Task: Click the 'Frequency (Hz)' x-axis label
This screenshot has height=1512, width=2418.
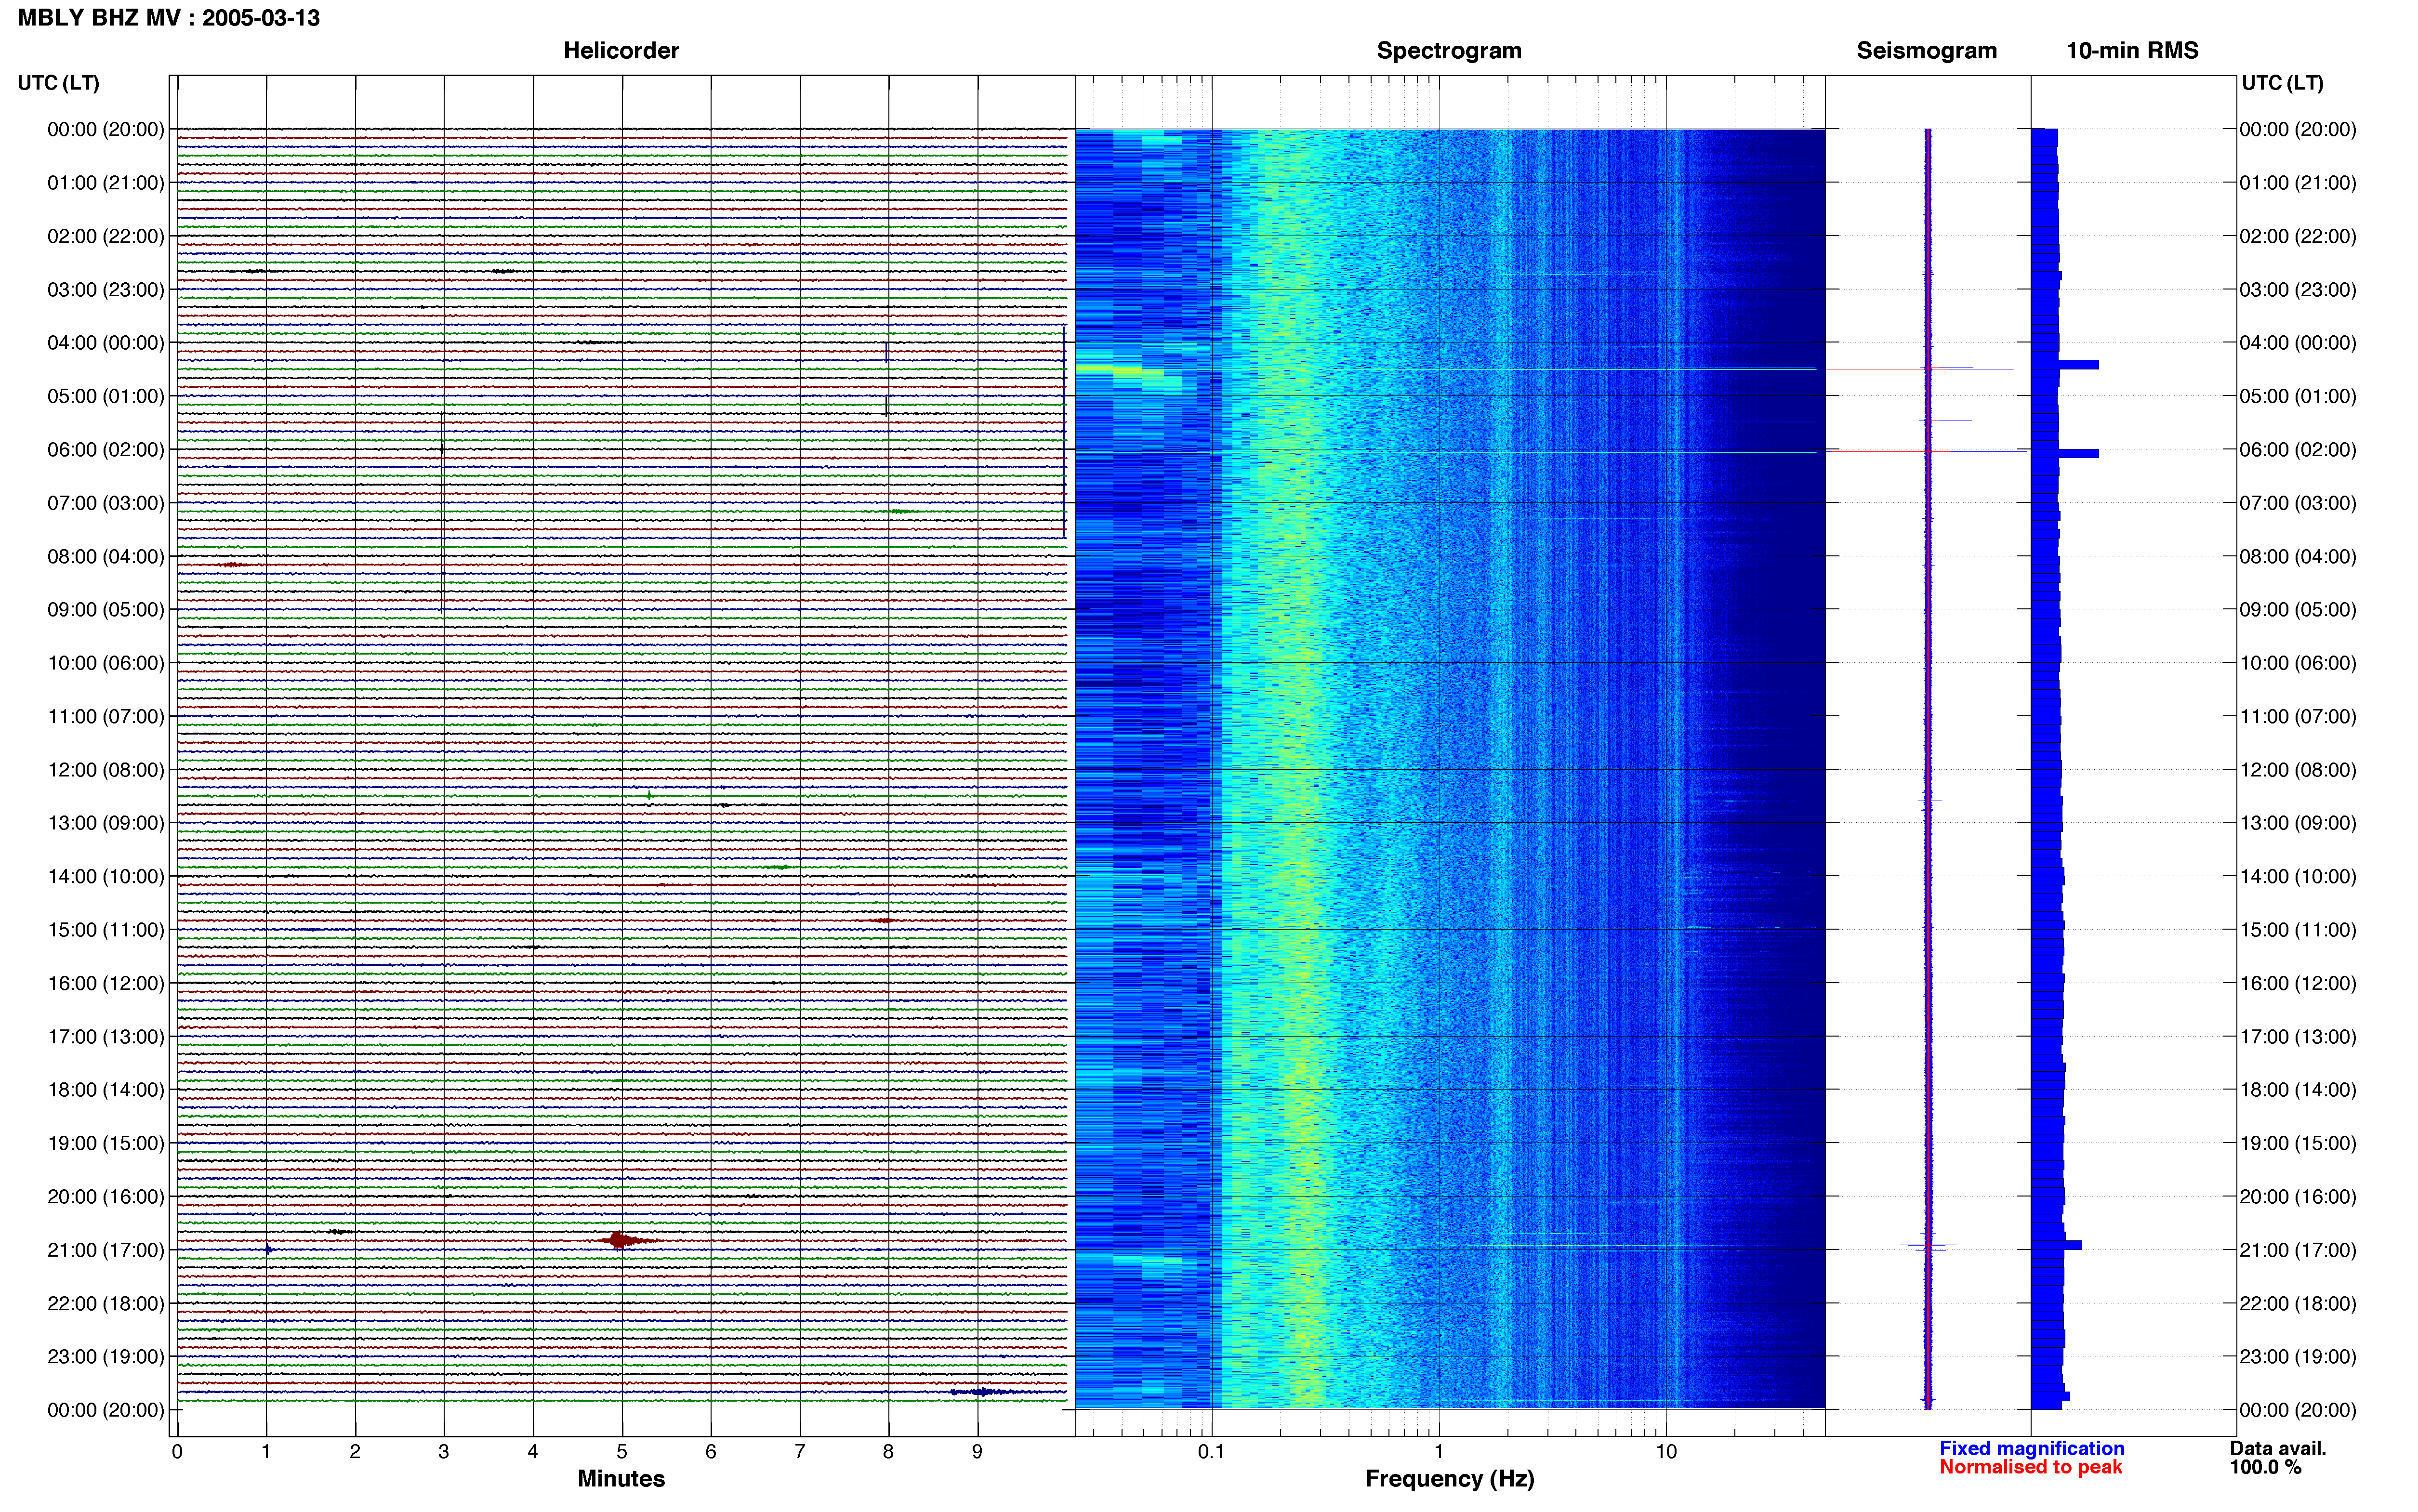Action: (x=1449, y=1478)
